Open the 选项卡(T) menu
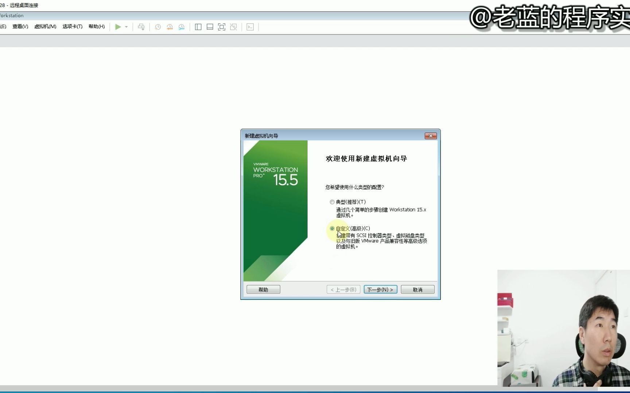630x393 pixels. (x=73, y=27)
